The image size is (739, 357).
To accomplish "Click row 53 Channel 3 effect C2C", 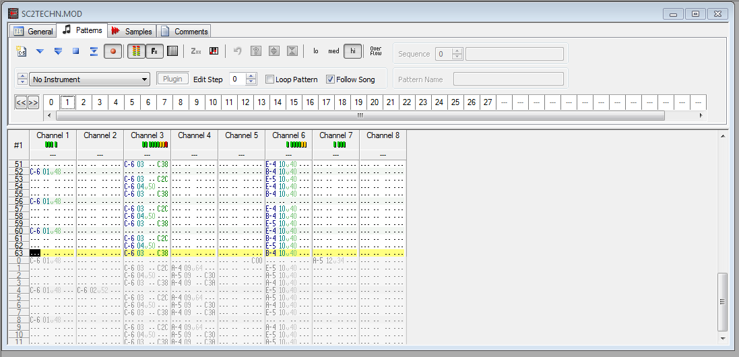I will [x=162, y=179].
